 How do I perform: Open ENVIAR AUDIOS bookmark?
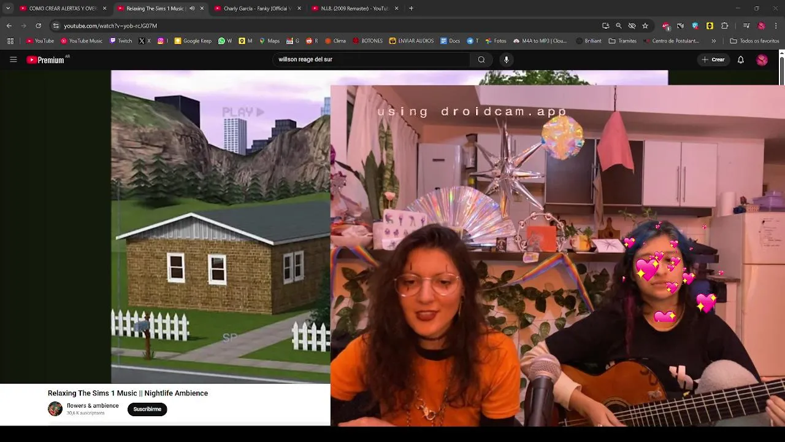[x=411, y=41]
